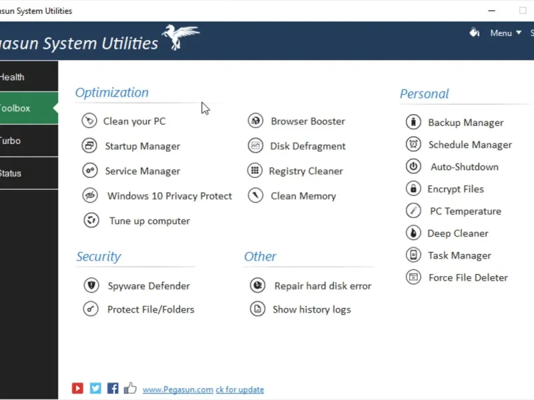Select the Browser Booster label
The height and width of the screenshot is (400, 534).
308,121
